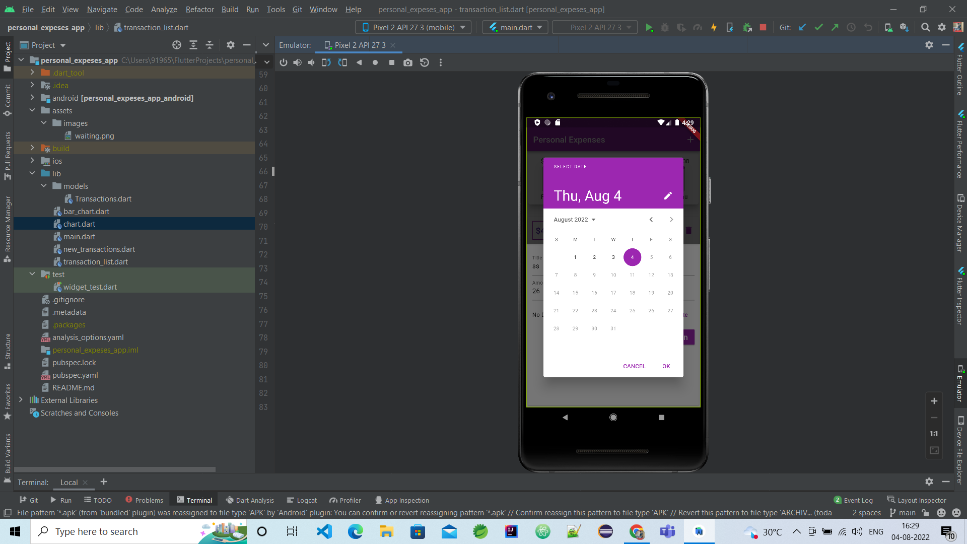Collapse the lib folder in project tree
This screenshot has width=967, height=544.
click(x=32, y=173)
